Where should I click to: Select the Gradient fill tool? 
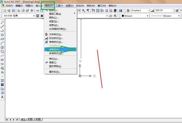pos(2,85)
